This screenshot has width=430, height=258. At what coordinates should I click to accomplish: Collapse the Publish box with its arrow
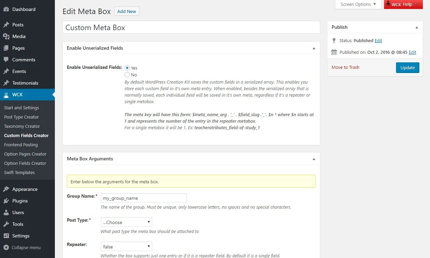(x=417, y=27)
